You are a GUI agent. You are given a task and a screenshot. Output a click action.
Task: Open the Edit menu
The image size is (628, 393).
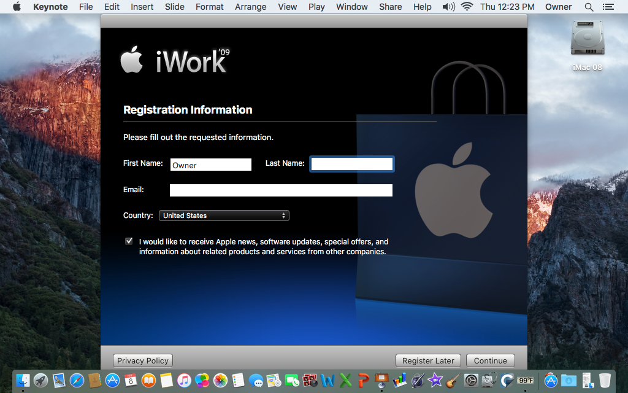tap(112, 7)
